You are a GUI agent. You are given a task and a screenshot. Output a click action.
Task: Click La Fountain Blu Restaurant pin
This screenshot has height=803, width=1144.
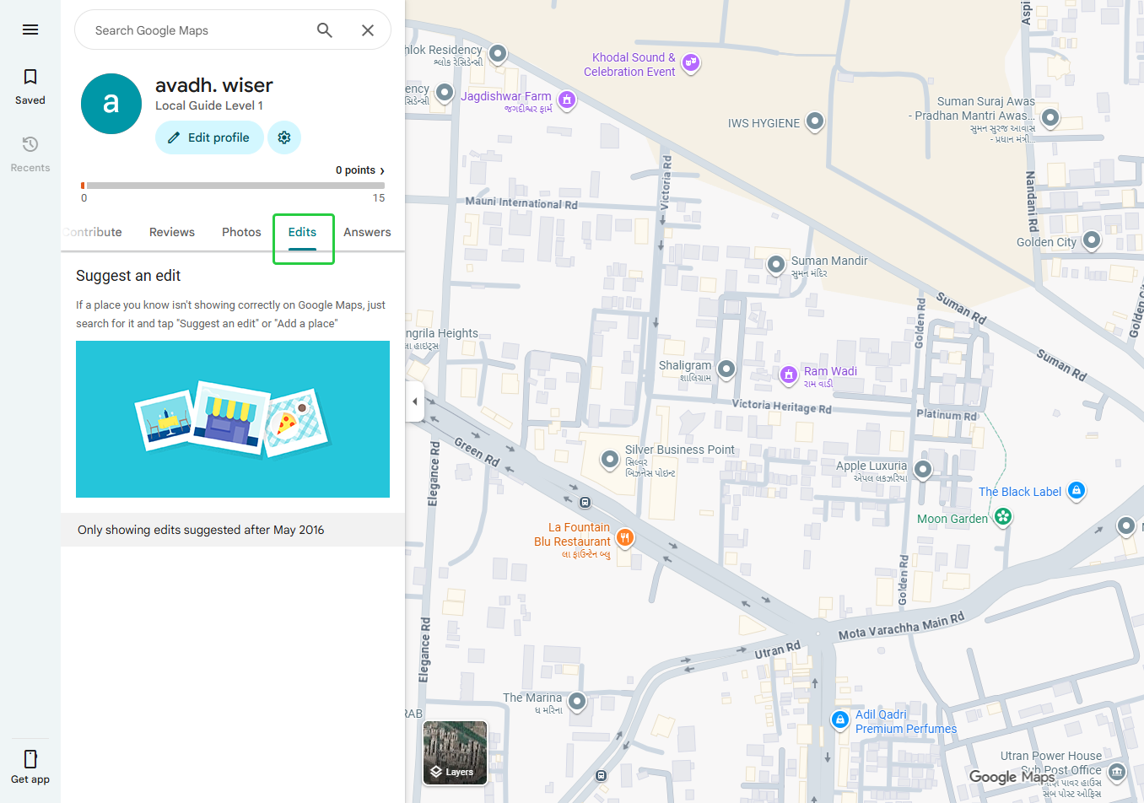pyautogui.click(x=624, y=537)
